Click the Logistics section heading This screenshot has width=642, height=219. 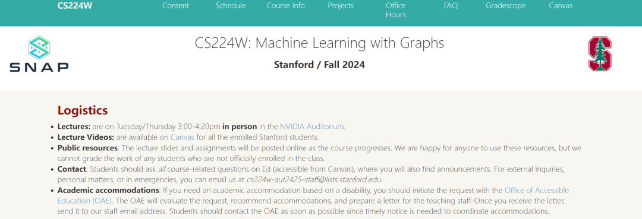(x=82, y=110)
